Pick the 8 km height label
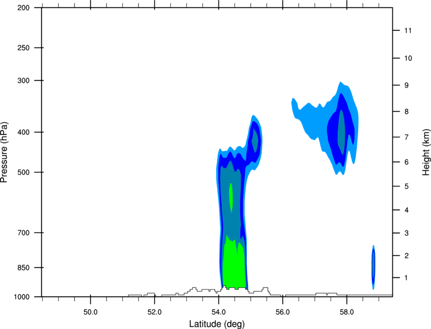Viewport: 431px width, 329px height. 407,112
